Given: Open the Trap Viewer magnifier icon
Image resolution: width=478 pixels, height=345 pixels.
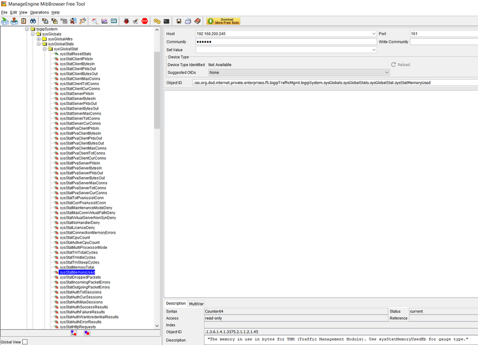Looking at the screenshot, I should click(95, 21).
